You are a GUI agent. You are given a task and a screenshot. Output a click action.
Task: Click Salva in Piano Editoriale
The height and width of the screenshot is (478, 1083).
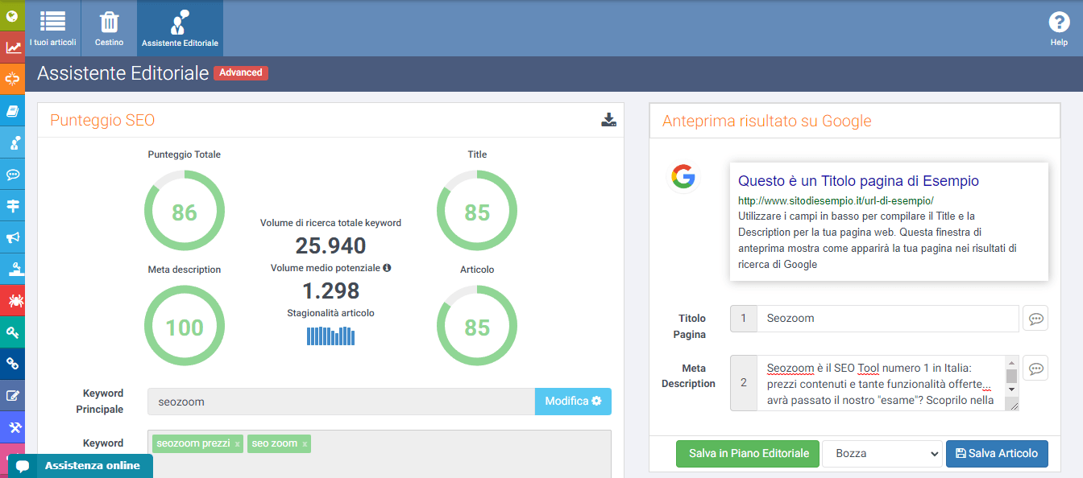click(748, 453)
